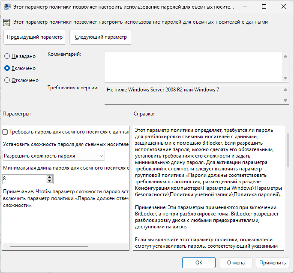Go to 'Следующий параметр'

pos(101,37)
